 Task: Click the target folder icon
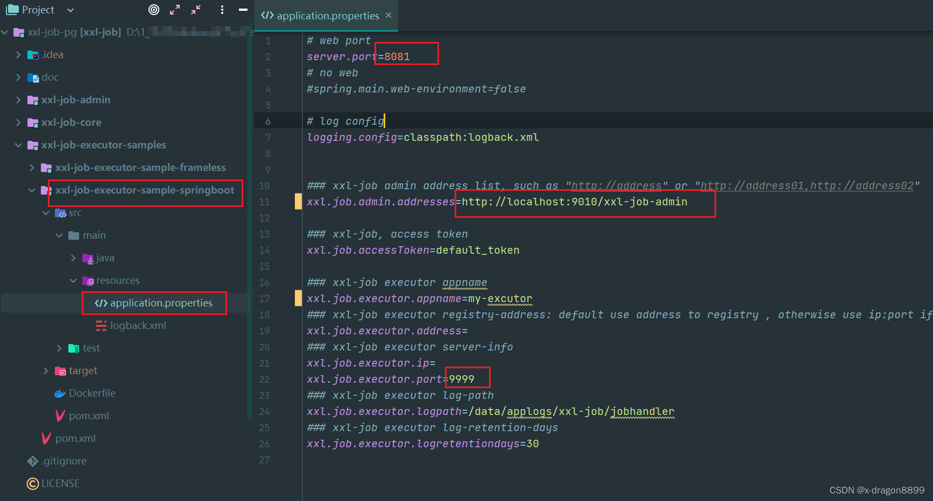(x=60, y=371)
